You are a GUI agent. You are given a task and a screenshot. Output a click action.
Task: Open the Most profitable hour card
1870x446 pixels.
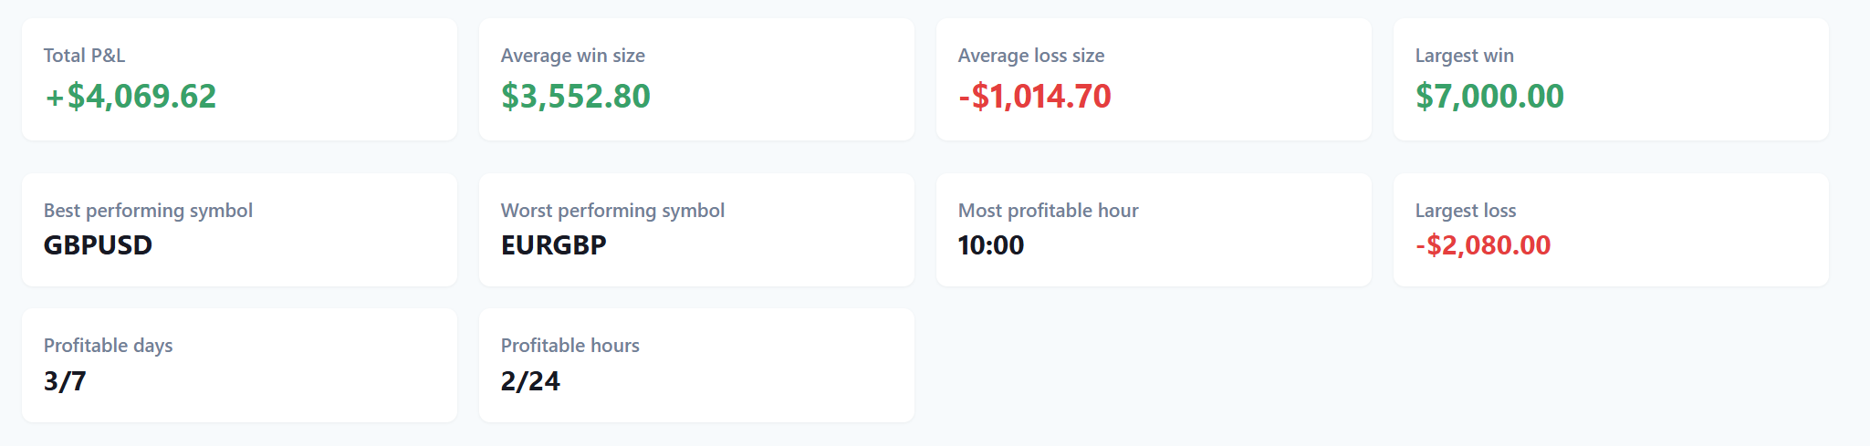pyautogui.click(x=1154, y=230)
